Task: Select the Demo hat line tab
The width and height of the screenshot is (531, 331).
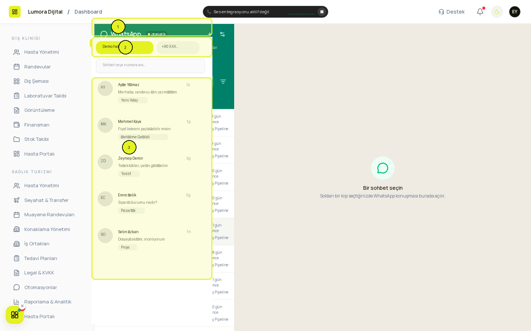Action: [125, 47]
